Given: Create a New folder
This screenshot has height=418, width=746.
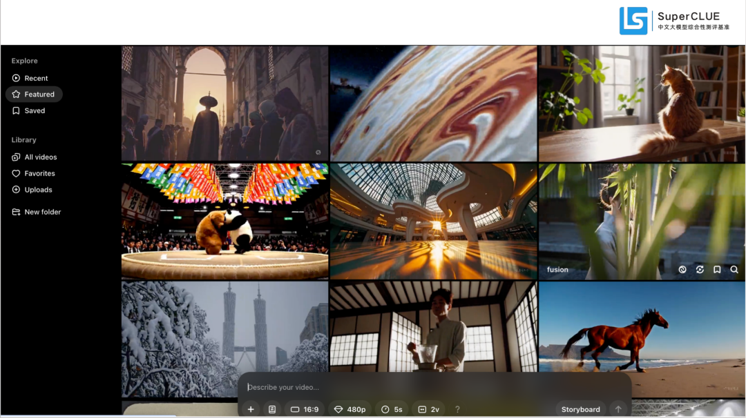Looking at the screenshot, I should point(37,212).
